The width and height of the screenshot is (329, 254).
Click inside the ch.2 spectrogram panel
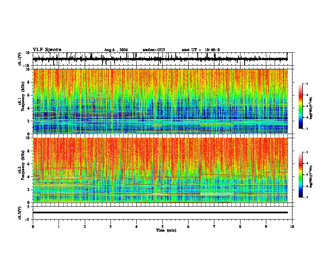click(x=160, y=170)
